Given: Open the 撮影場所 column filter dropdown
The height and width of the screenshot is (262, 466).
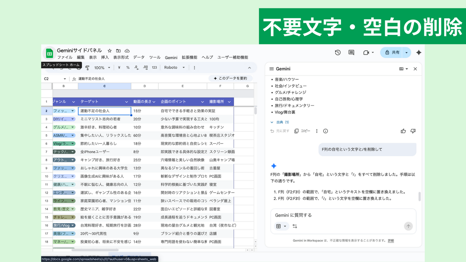Looking at the screenshot, I should click(229, 102).
